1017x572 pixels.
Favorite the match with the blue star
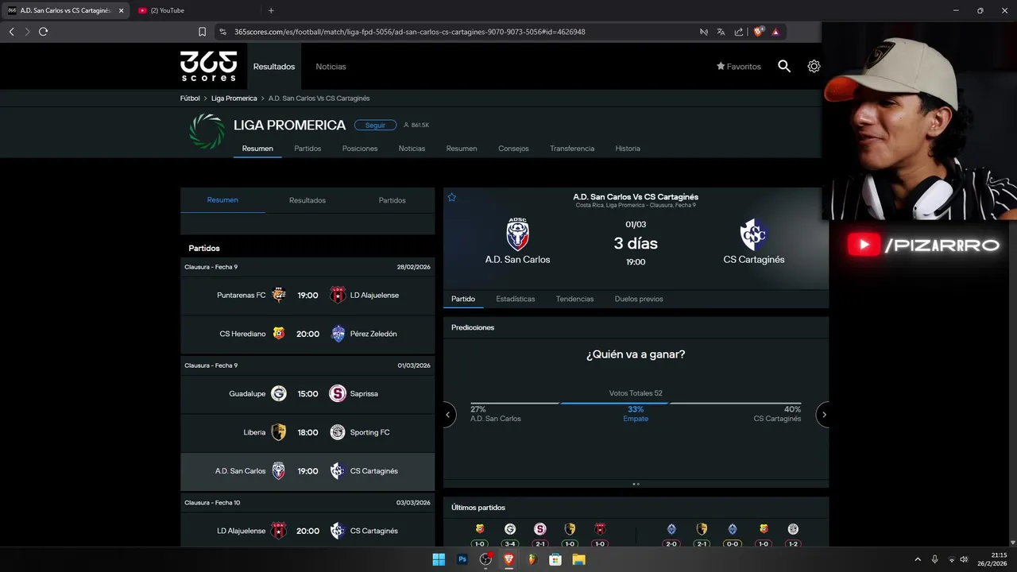pos(452,197)
